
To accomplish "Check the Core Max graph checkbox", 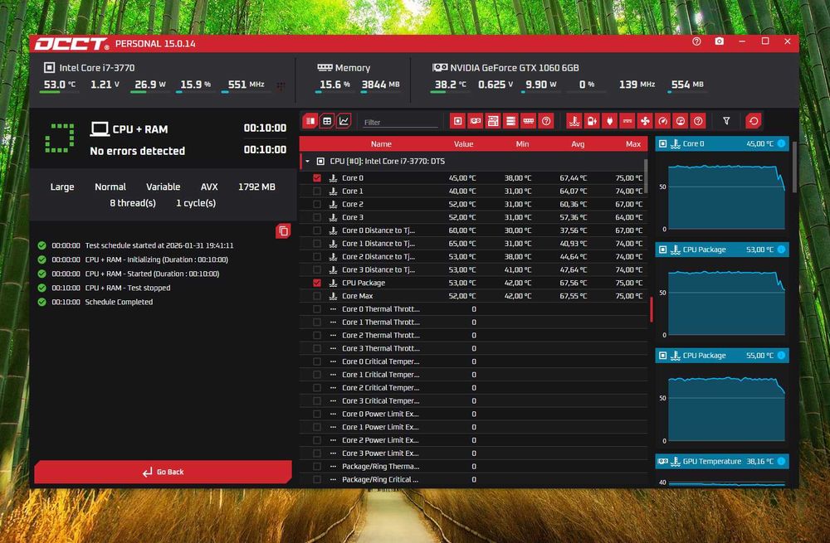I will 316,296.
